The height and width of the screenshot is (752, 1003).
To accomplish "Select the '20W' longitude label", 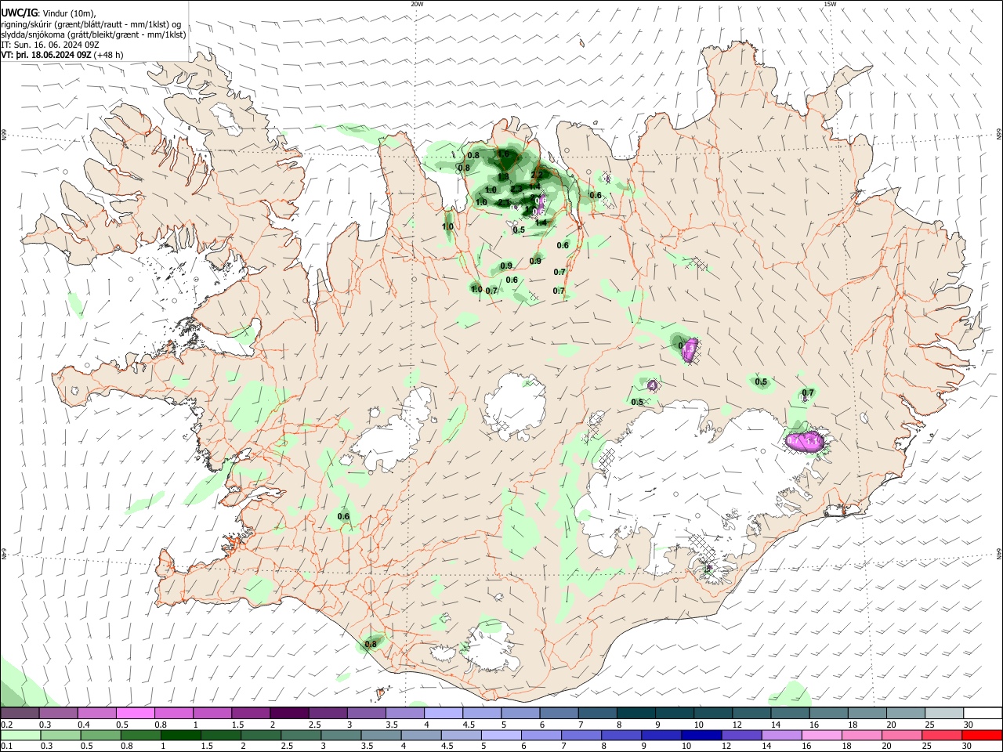I will coord(417,4).
